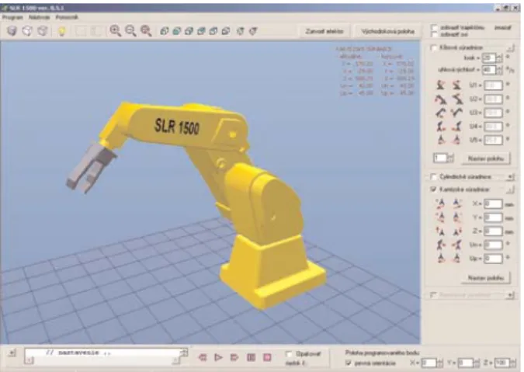Select the second wireframe cube view icon

27,31
